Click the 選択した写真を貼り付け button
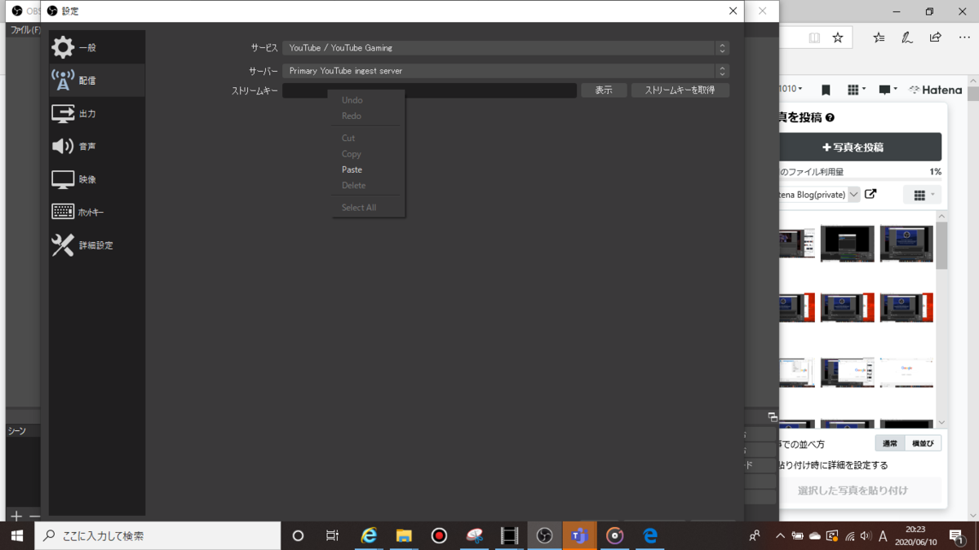This screenshot has height=550, width=979. (x=860, y=491)
